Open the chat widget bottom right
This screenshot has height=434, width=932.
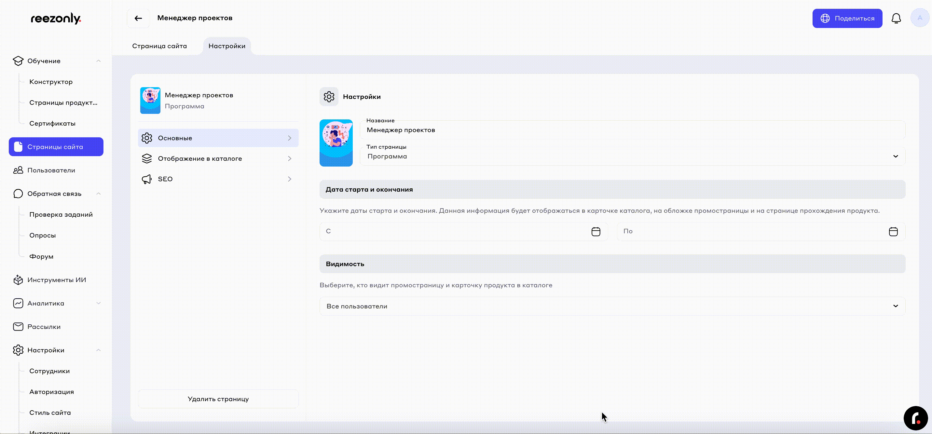[x=915, y=418]
